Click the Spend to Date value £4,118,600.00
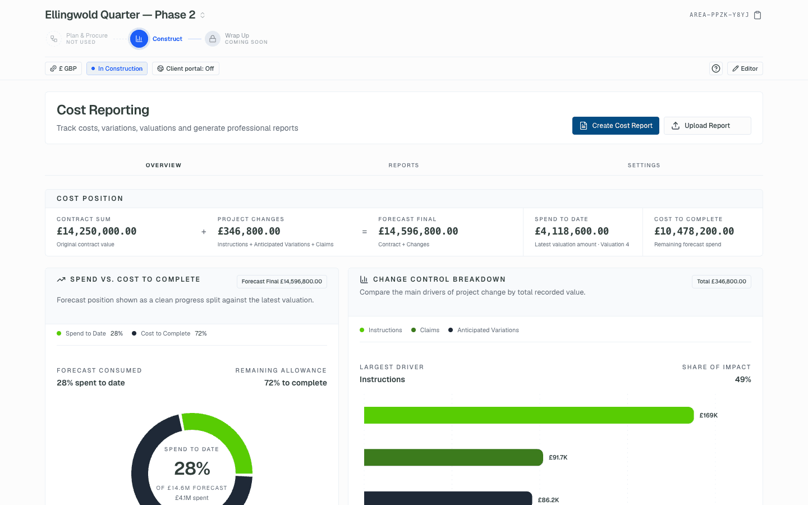 tap(572, 231)
